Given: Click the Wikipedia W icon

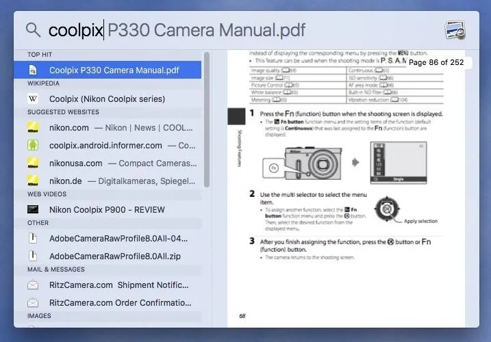Looking at the screenshot, I should point(33,99).
